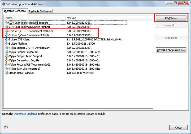Screen dimensions: 191x134
Task: Click version 3.4.2.M20090211-1700 cell
Action: [x=81, y=44]
